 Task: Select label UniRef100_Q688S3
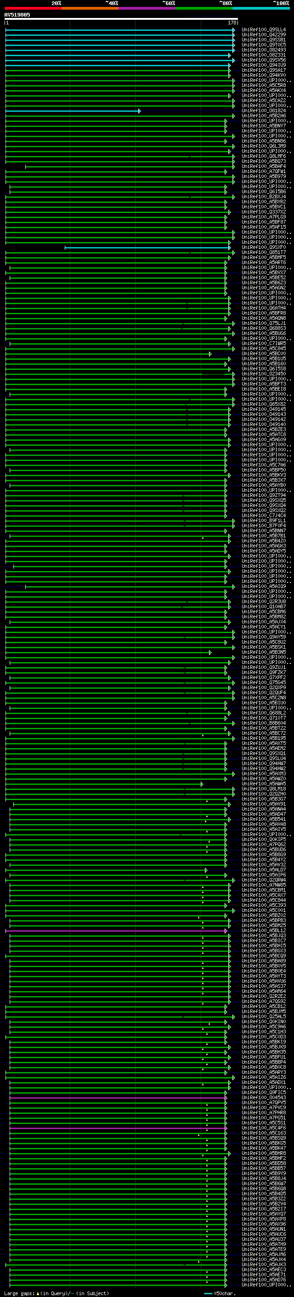pyautogui.click(x=264, y=329)
